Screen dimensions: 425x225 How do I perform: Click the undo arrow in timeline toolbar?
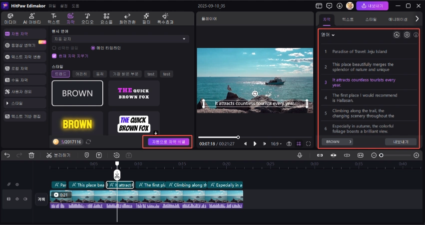[7, 155]
